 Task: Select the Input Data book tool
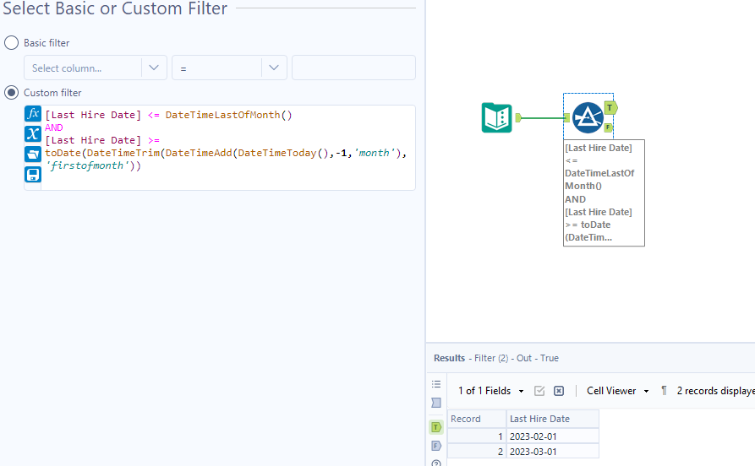(497, 117)
